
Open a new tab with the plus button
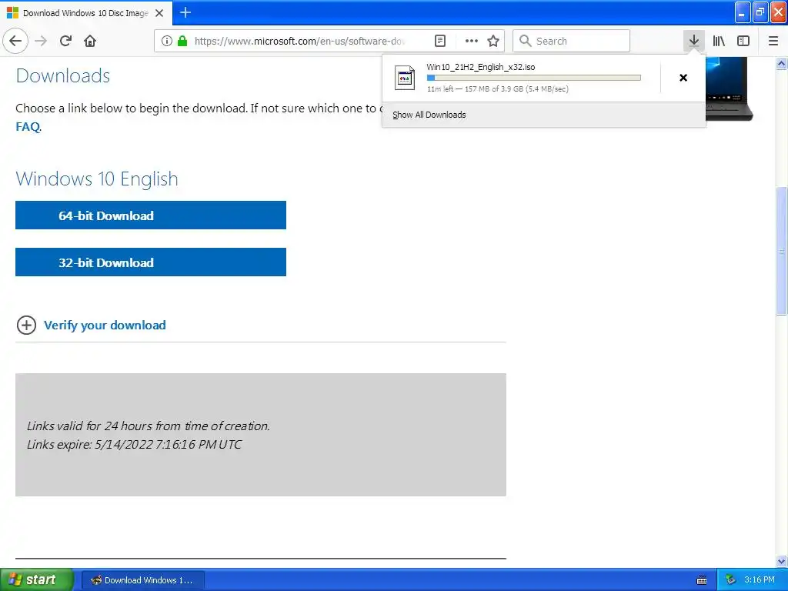(185, 12)
